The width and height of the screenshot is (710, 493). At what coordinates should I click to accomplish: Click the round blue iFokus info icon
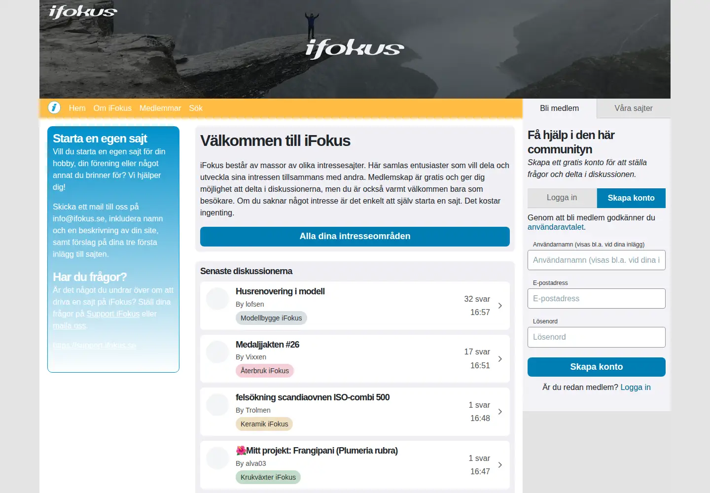54,107
